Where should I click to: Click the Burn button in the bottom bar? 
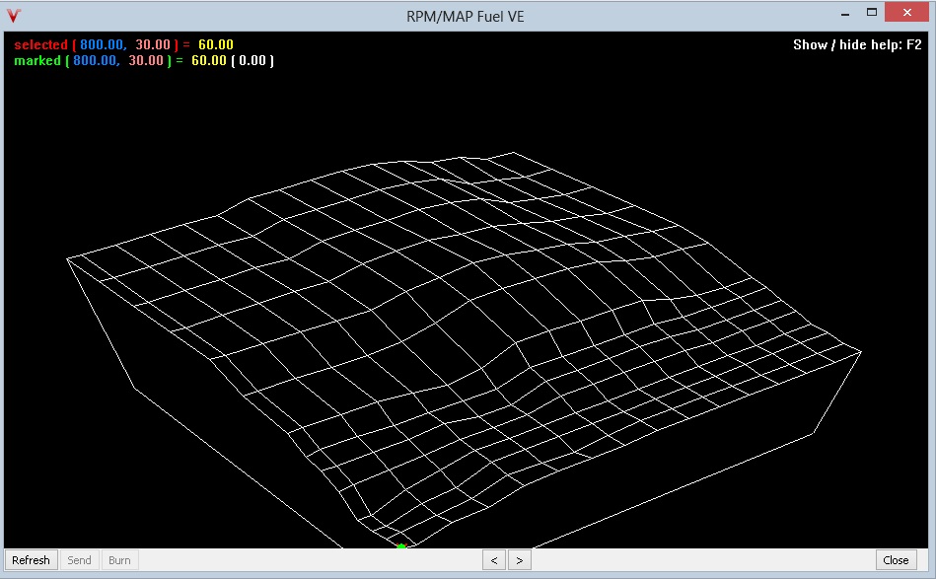pos(118,559)
